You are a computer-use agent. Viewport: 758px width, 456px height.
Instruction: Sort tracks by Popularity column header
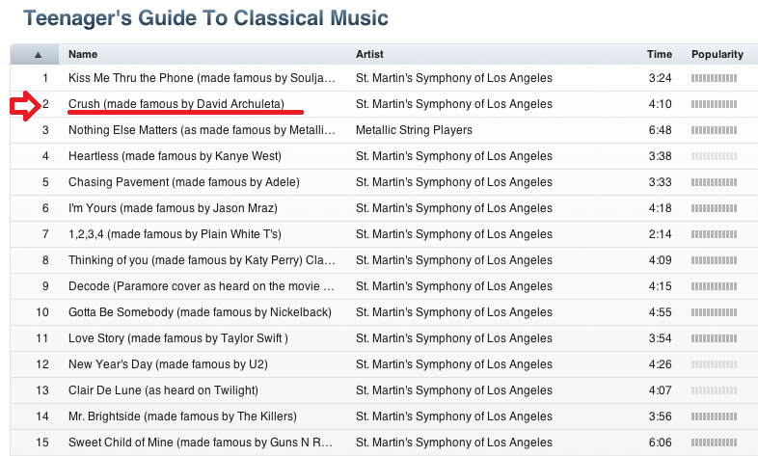[x=717, y=55]
